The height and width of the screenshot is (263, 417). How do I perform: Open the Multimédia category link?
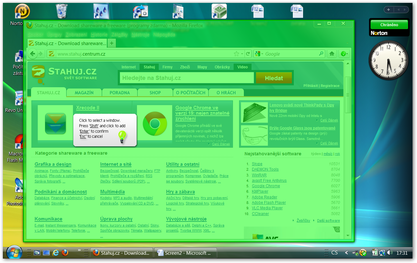112,192
